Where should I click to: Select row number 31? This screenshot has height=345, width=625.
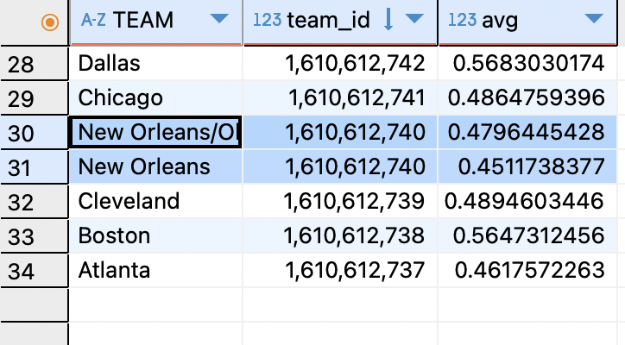(35, 167)
